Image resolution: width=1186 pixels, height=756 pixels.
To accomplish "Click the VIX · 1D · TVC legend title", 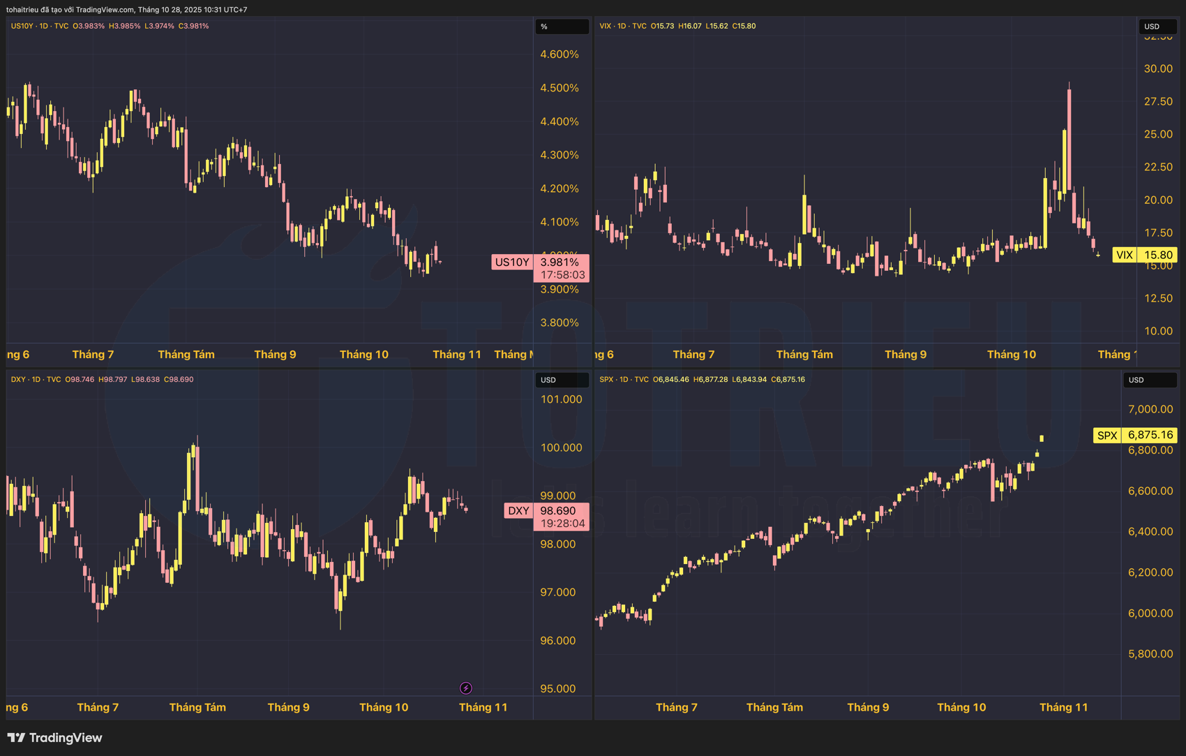I will coord(622,26).
